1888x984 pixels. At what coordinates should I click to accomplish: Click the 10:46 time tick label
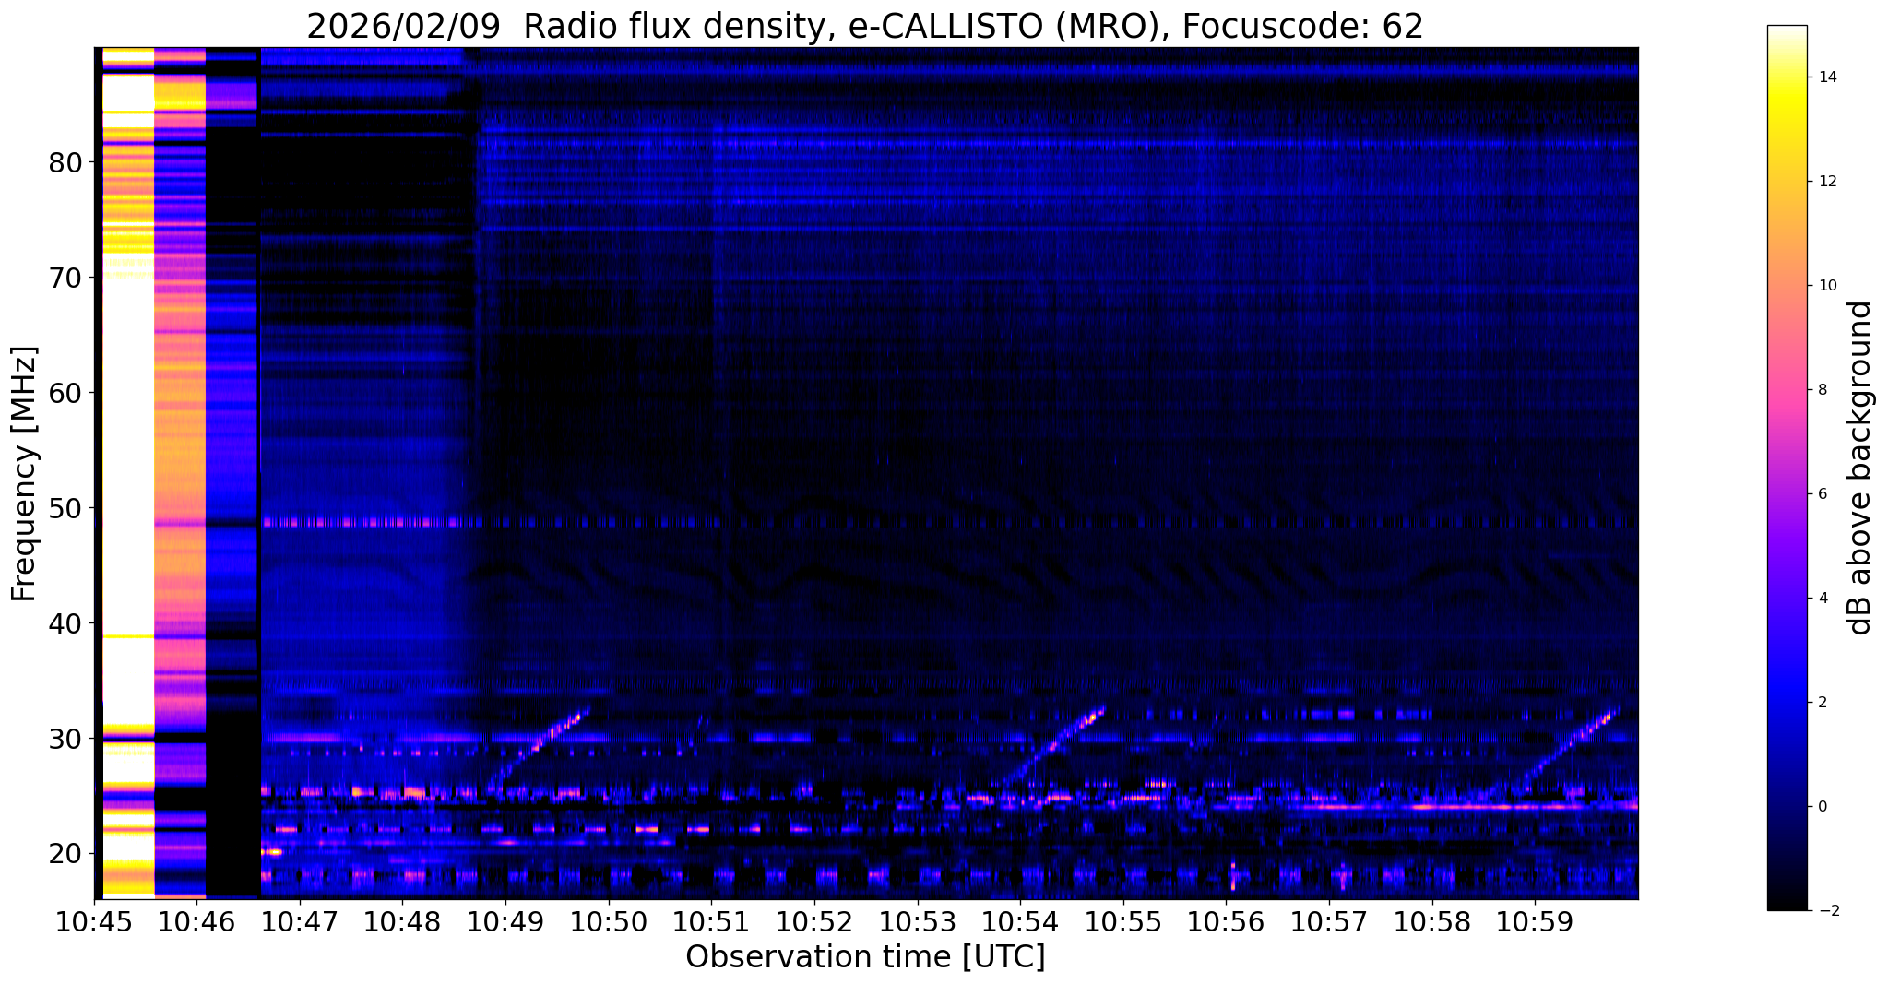196,921
